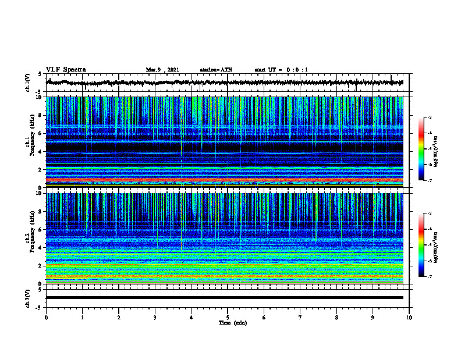Click the "8" kHz tick on ch.2 spectrogram
Viewport: 461px width, 356px height.
[41, 212]
